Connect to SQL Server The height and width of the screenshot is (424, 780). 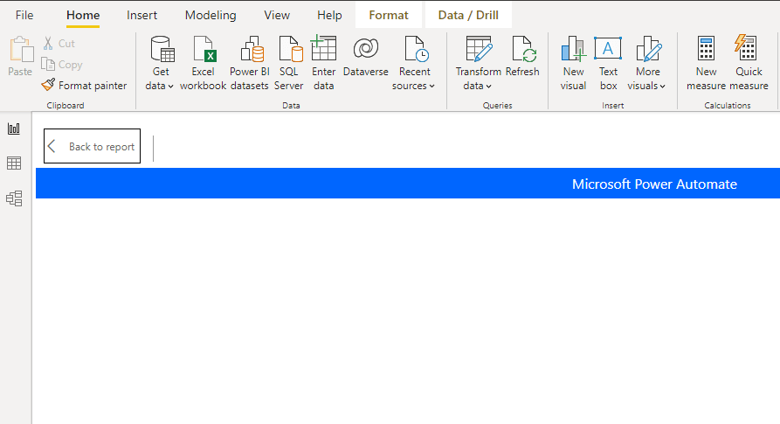(x=288, y=63)
